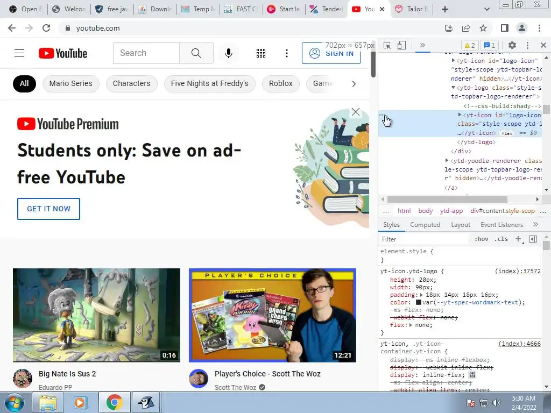551x413 pixels.
Task: Open the YouTube hamburger guide menu
Action: tap(19, 53)
